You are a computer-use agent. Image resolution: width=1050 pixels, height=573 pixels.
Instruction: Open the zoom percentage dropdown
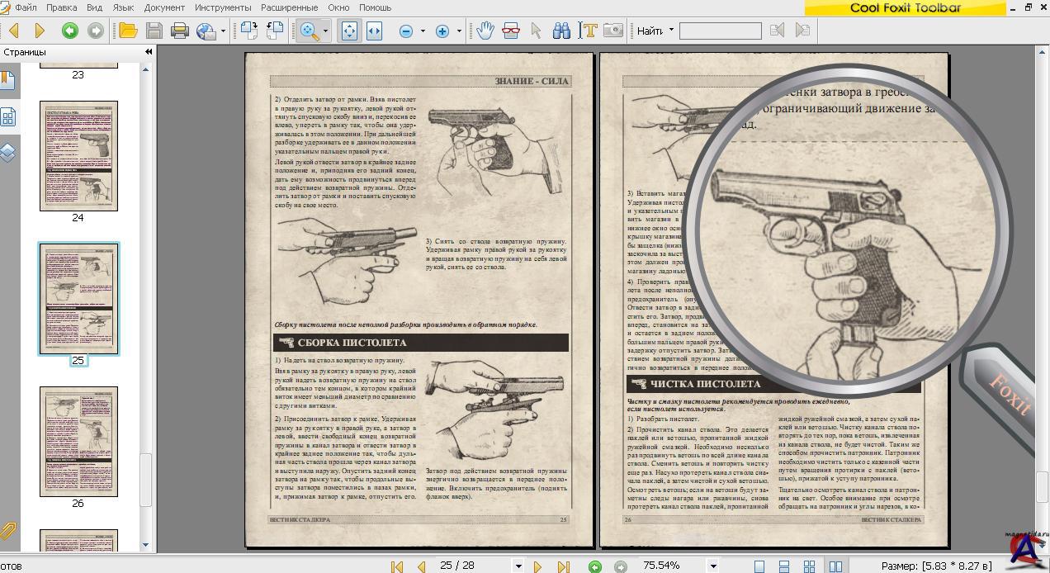pos(713,566)
